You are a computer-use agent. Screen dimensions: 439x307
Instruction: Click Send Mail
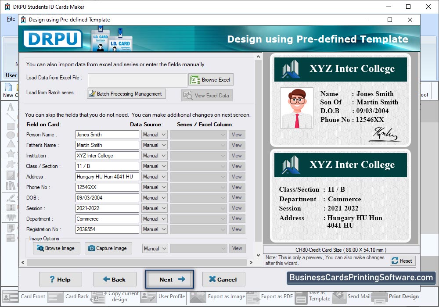point(351,296)
